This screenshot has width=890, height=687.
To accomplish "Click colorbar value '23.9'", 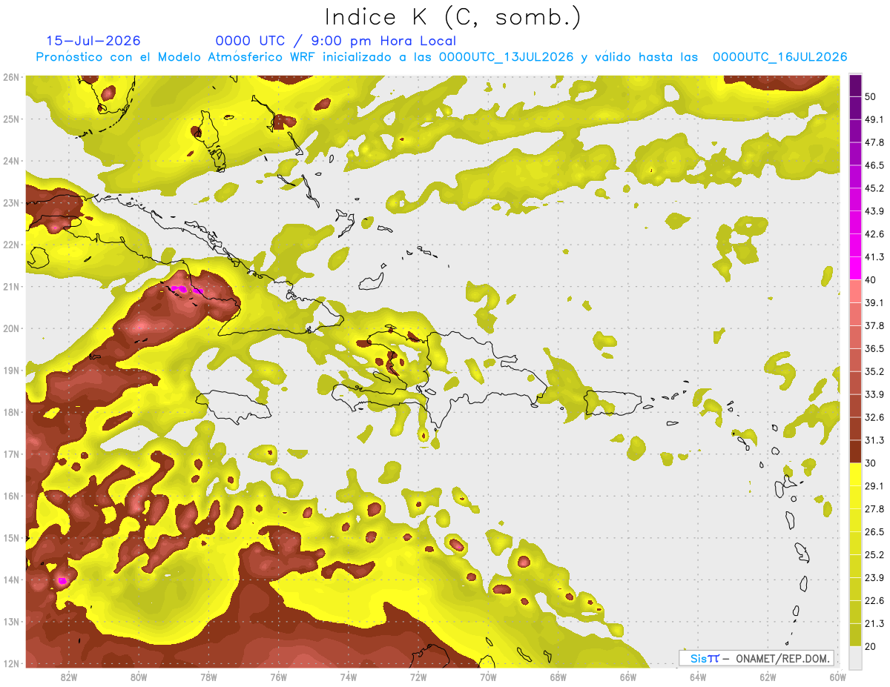I will (874, 578).
